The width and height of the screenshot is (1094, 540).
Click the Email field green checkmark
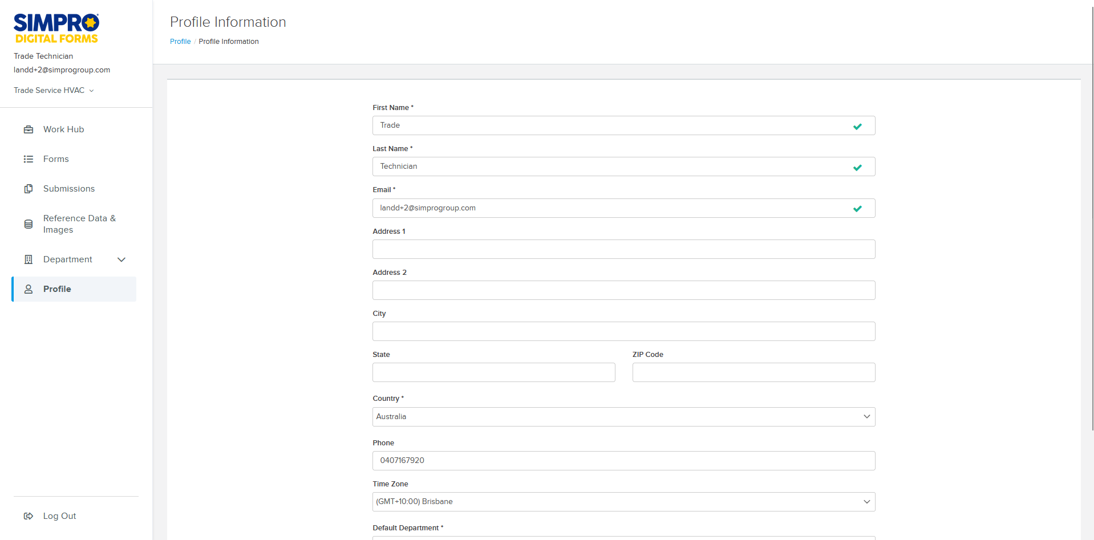coord(857,209)
